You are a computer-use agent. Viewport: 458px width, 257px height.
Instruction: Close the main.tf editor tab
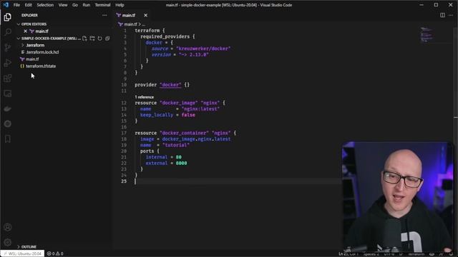point(145,15)
